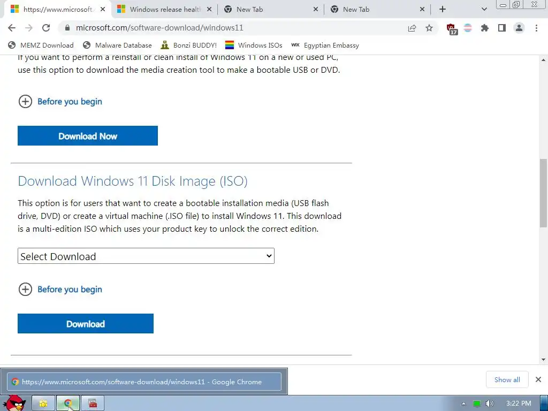Image resolution: width=548 pixels, height=411 pixels.
Task: Expand Before you begin under ISO section
Action: [60, 290]
